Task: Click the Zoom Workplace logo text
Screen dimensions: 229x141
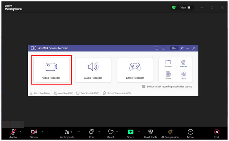Action: (13, 8)
